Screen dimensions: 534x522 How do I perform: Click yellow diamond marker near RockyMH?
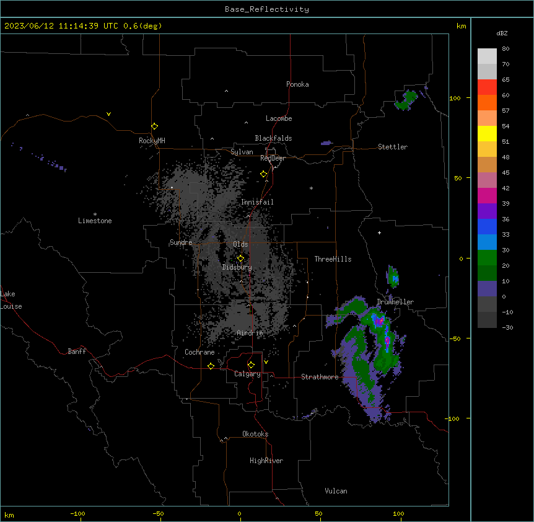click(154, 126)
